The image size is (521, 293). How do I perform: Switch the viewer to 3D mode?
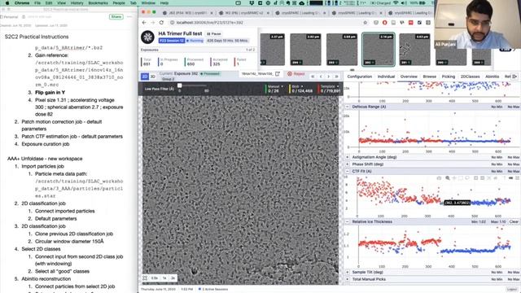(152, 77)
